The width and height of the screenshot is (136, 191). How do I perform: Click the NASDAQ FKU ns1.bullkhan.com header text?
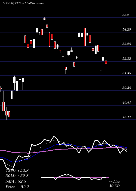(23, 3)
